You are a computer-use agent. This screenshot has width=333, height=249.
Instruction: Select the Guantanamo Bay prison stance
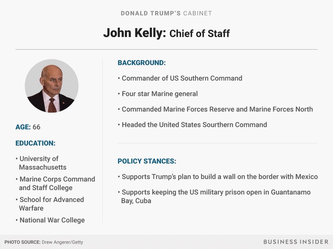[x=214, y=196]
